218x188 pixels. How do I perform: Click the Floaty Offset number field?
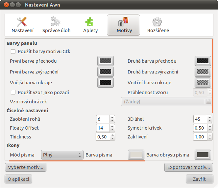tap(103, 128)
